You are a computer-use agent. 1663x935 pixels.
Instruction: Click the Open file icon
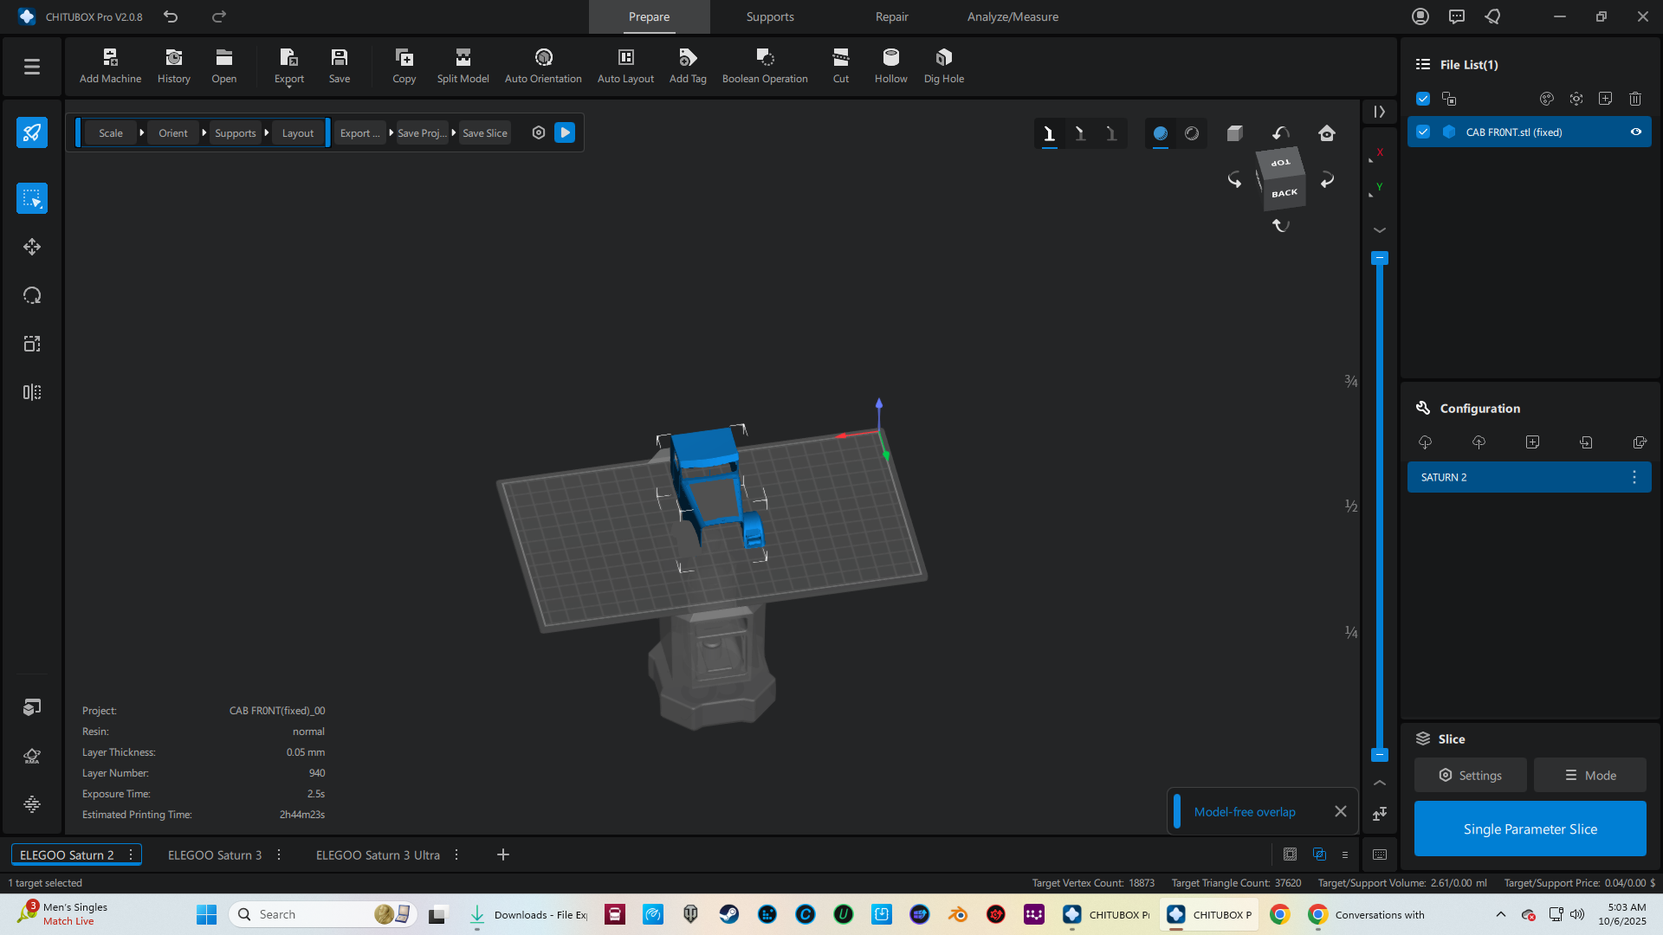click(x=223, y=66)
